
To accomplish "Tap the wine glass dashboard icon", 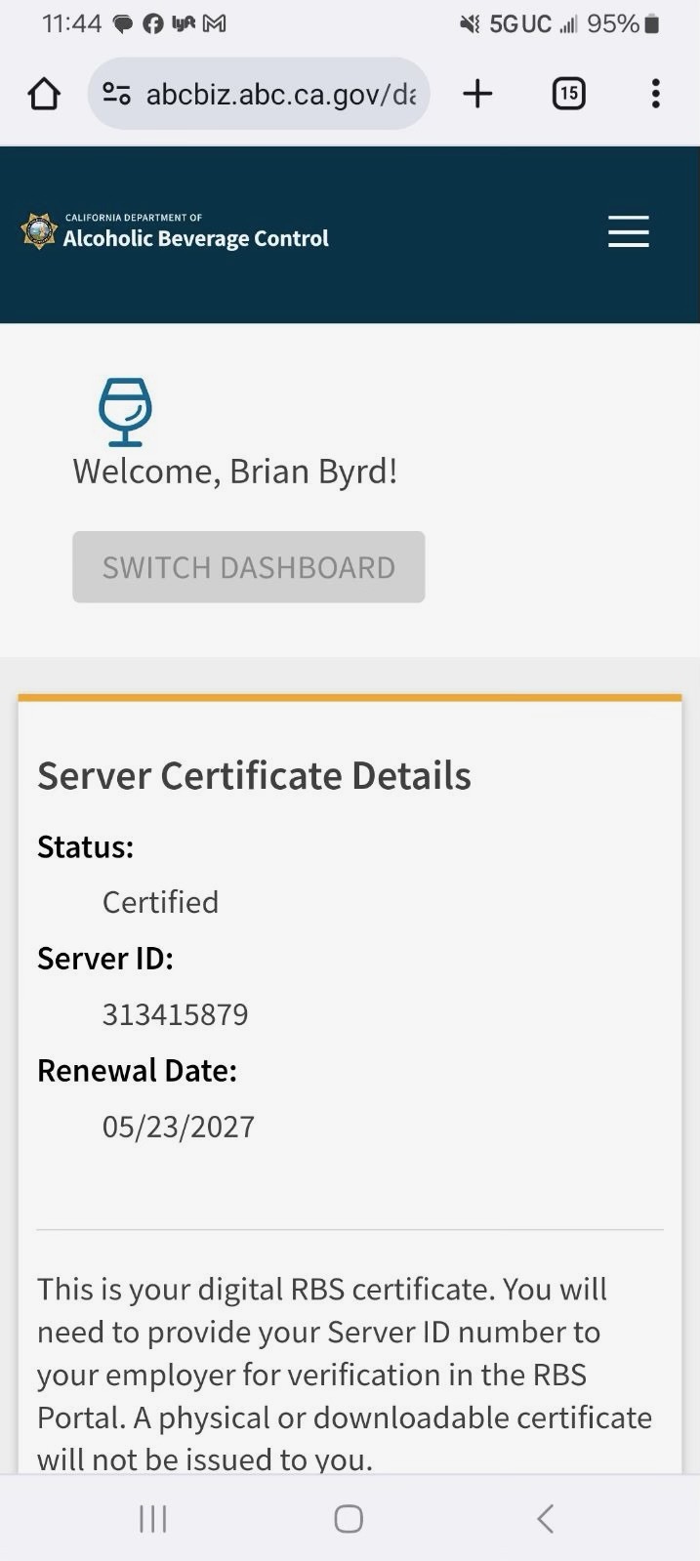I will [x=125, y=411].
